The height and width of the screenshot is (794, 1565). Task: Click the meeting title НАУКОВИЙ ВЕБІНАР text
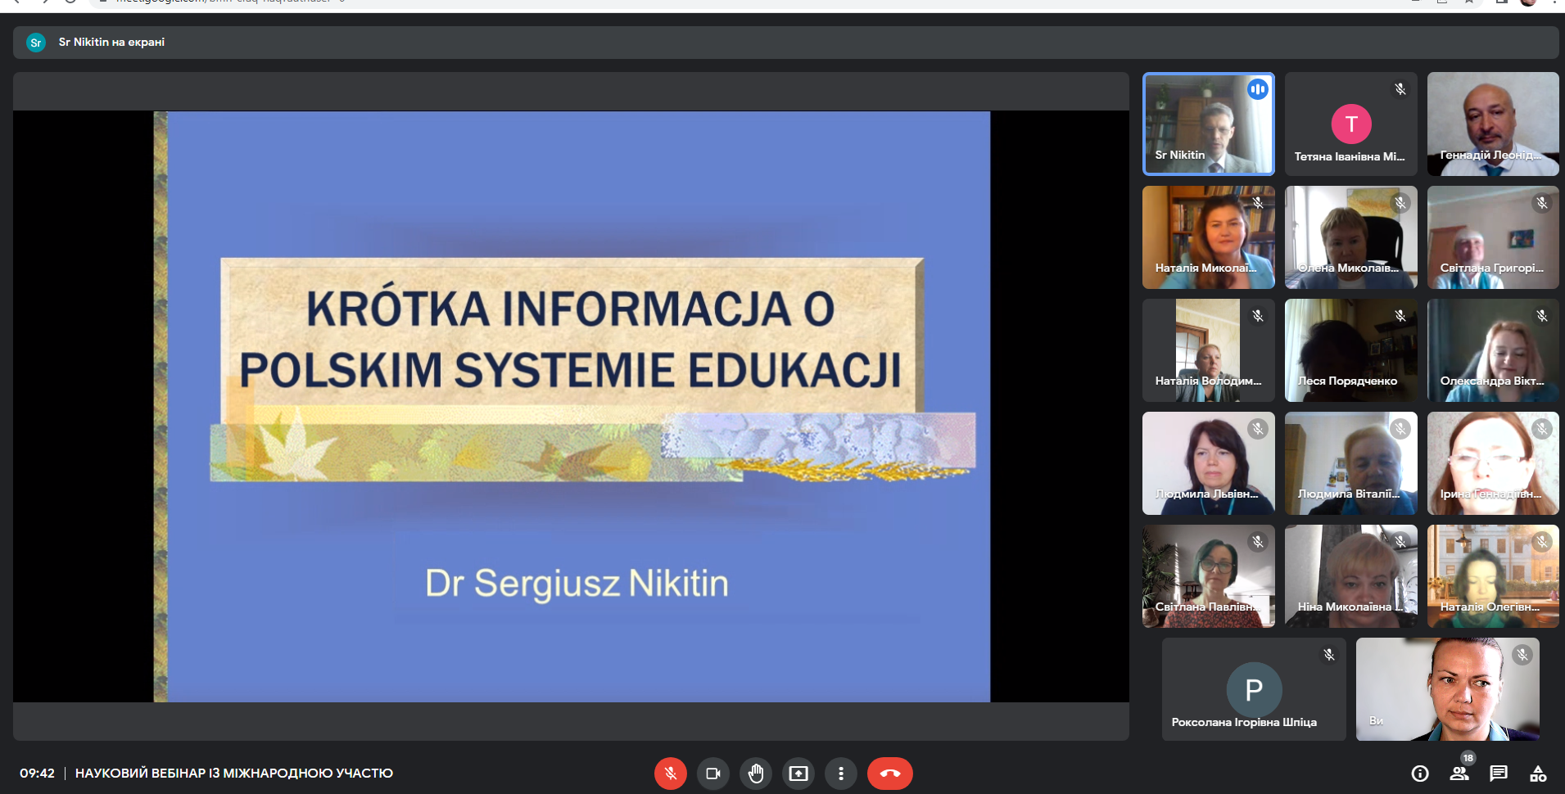tap(233, 774)
